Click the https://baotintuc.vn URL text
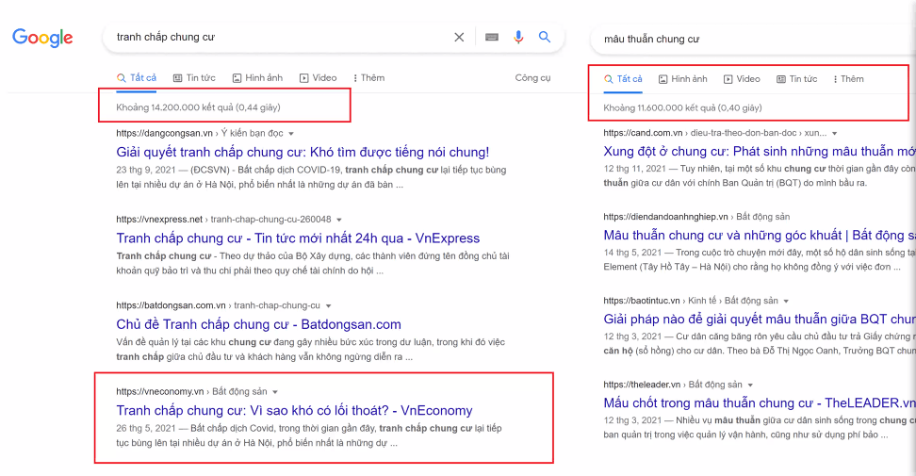Image resolution: width=916 pixels, height=476 pixels. pos(642,300)
